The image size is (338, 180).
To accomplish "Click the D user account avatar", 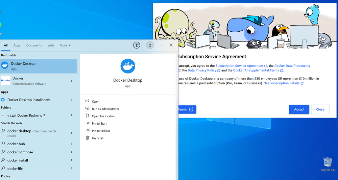I will [150, 45].
